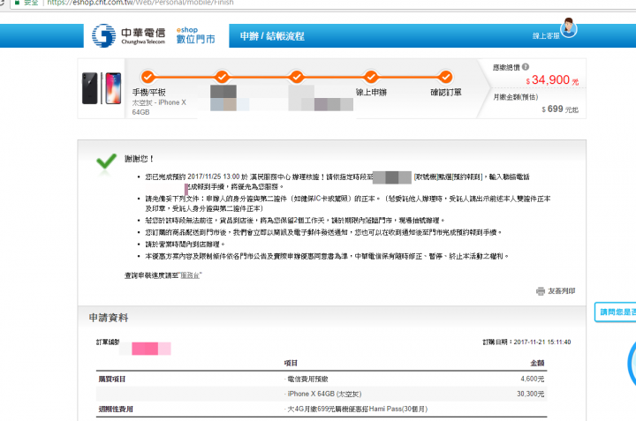Click the order date 2017-11-21 15:11:40
Viewport: 636px width, 421px height.
542,342
